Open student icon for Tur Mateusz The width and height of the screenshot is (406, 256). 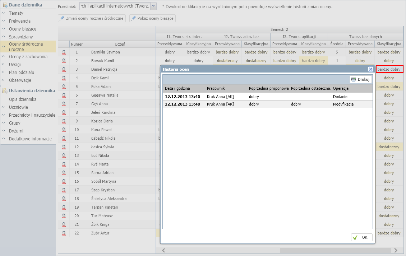click(64, 216)
